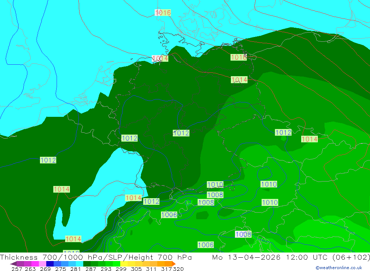The width and height of the screenshot is (370, 271).
Task: Click the magenta swatch in the thickness legend
Action: (35, 264)
